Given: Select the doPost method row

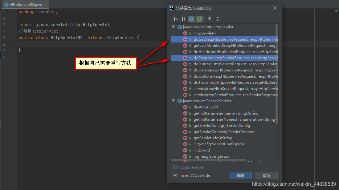Looking at the screenshot, I should (224, 58).
